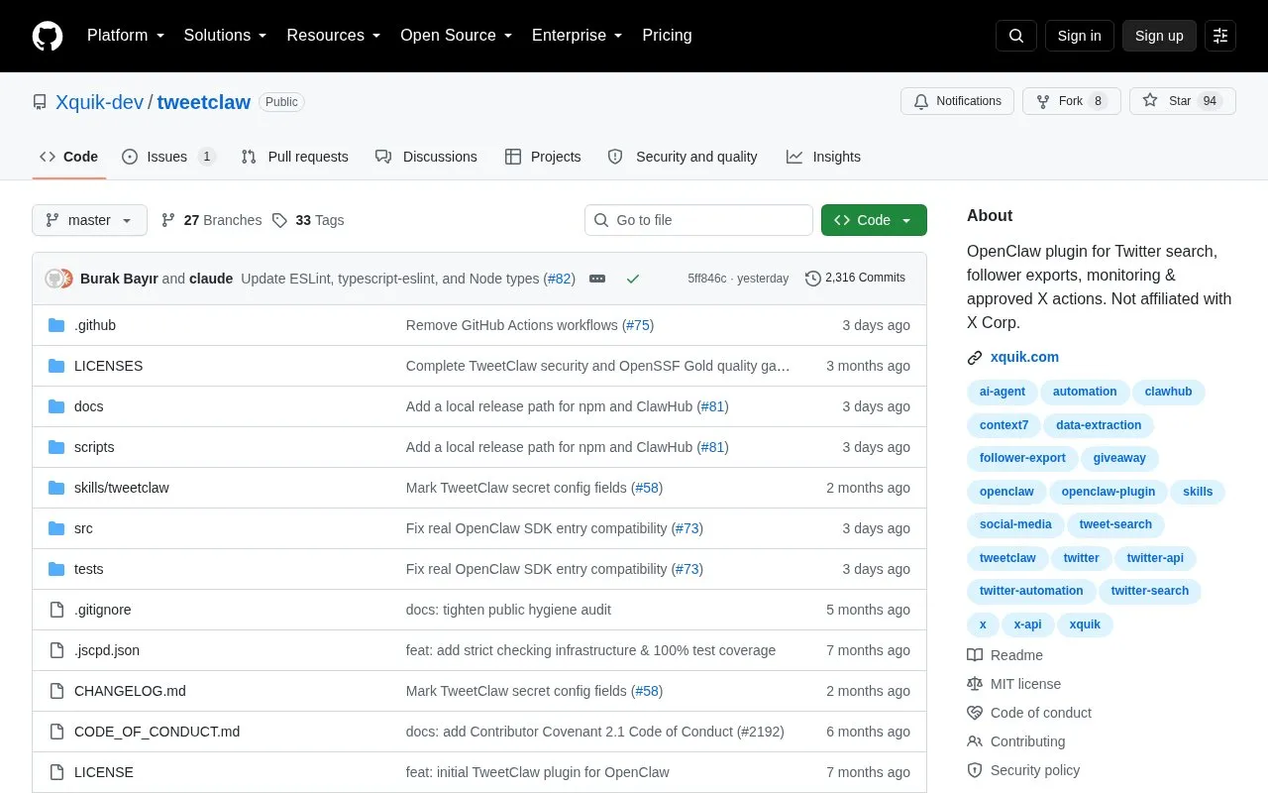The width and height of the screenshot is (1268, 793).
Task: Click the link chain icon beside xquik.com
Action: coord(975,358)
